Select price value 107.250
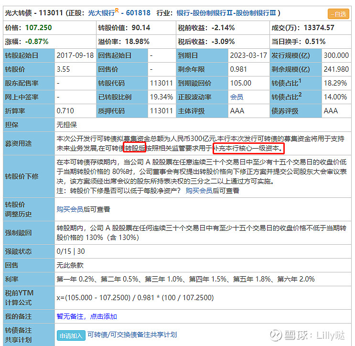This screenshot has height=346, width=355. click(39, 28)
